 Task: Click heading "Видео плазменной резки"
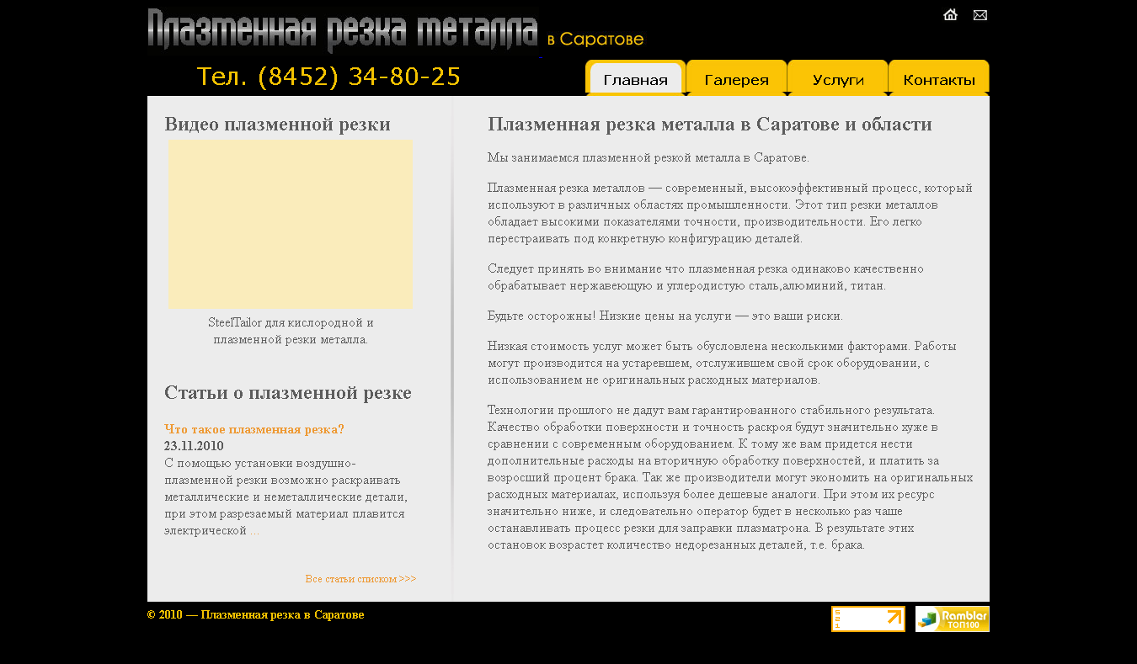(x=277, y=124)
